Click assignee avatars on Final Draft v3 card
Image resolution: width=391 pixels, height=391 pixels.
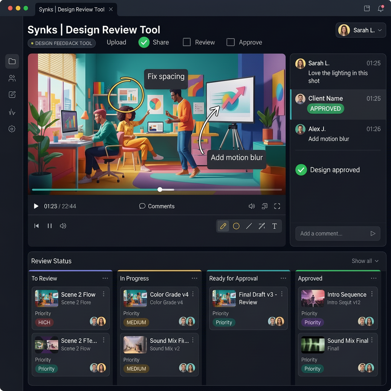click(x=276, y=322)
